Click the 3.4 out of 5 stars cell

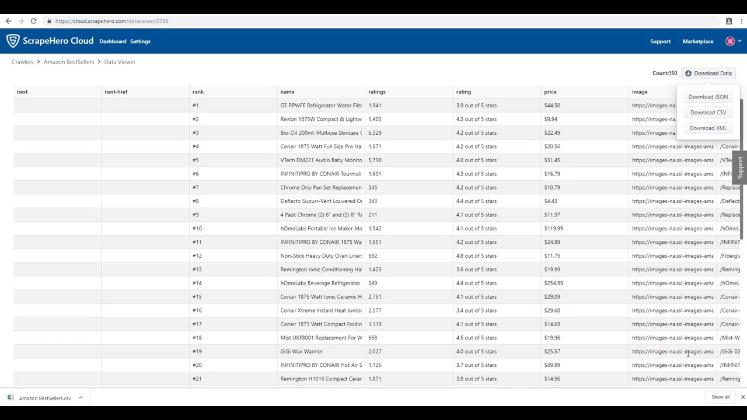497,310
